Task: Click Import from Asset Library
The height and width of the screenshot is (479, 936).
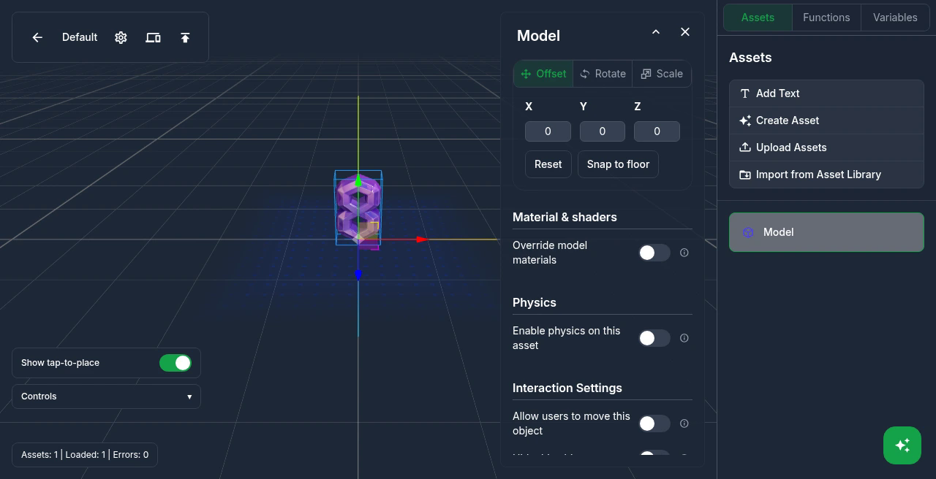Action: tap(826, 175)
